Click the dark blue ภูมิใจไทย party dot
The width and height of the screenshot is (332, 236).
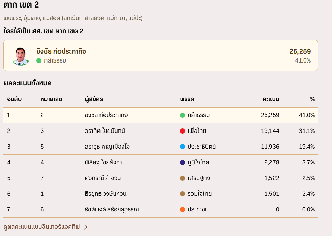(182, 162)
